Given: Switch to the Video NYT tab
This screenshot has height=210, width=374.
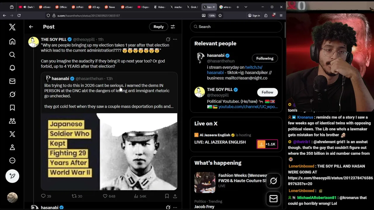Looking at the screenshot, I should point(159,7).
